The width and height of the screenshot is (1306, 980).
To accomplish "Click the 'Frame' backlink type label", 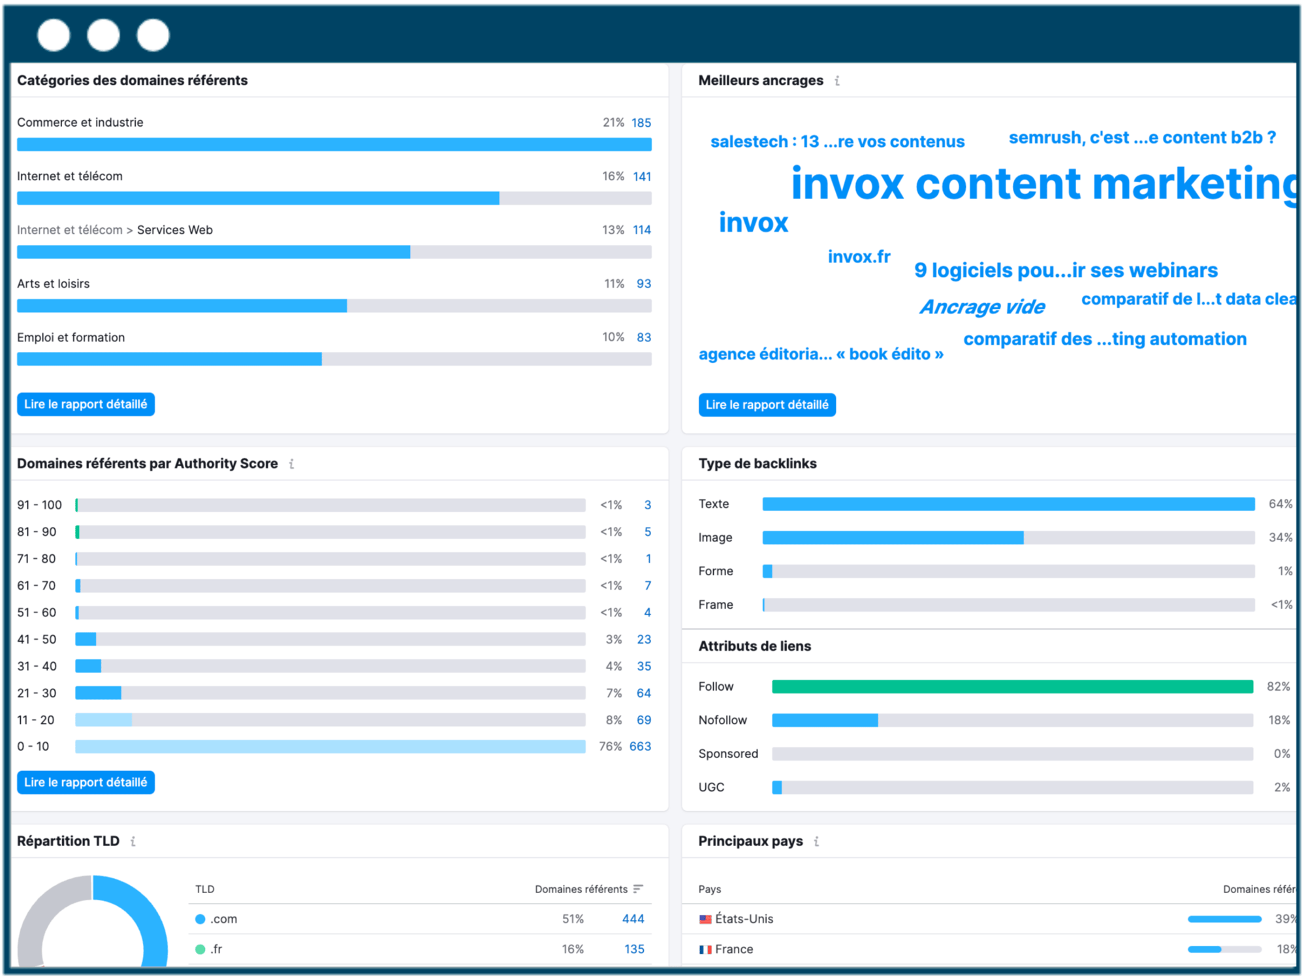I will tap(716, 605).
